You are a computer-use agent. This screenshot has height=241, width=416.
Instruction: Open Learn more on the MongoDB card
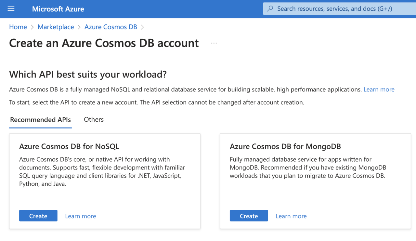291,216
